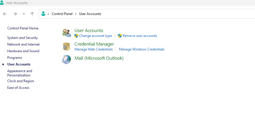
Task: Click the shield beside Remove user accounts
Action: pos(120,36)
